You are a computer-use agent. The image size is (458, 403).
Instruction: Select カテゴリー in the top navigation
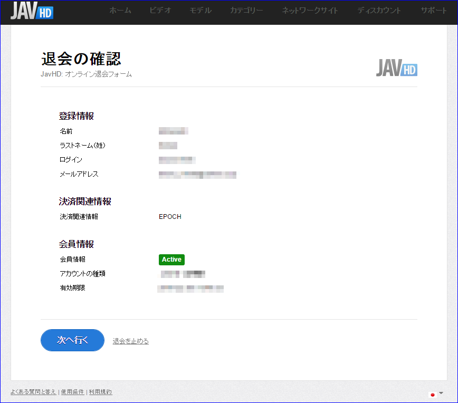[x=246, y=11]
